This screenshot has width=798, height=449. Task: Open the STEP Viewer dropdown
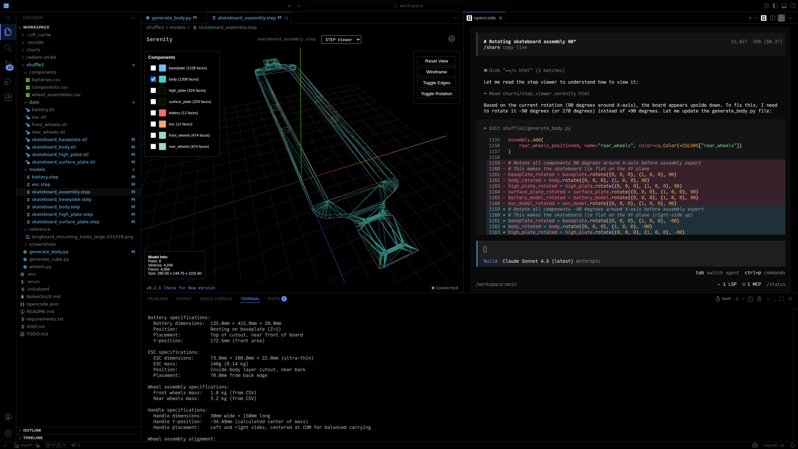pyautogui.click(x=341, y=39)
